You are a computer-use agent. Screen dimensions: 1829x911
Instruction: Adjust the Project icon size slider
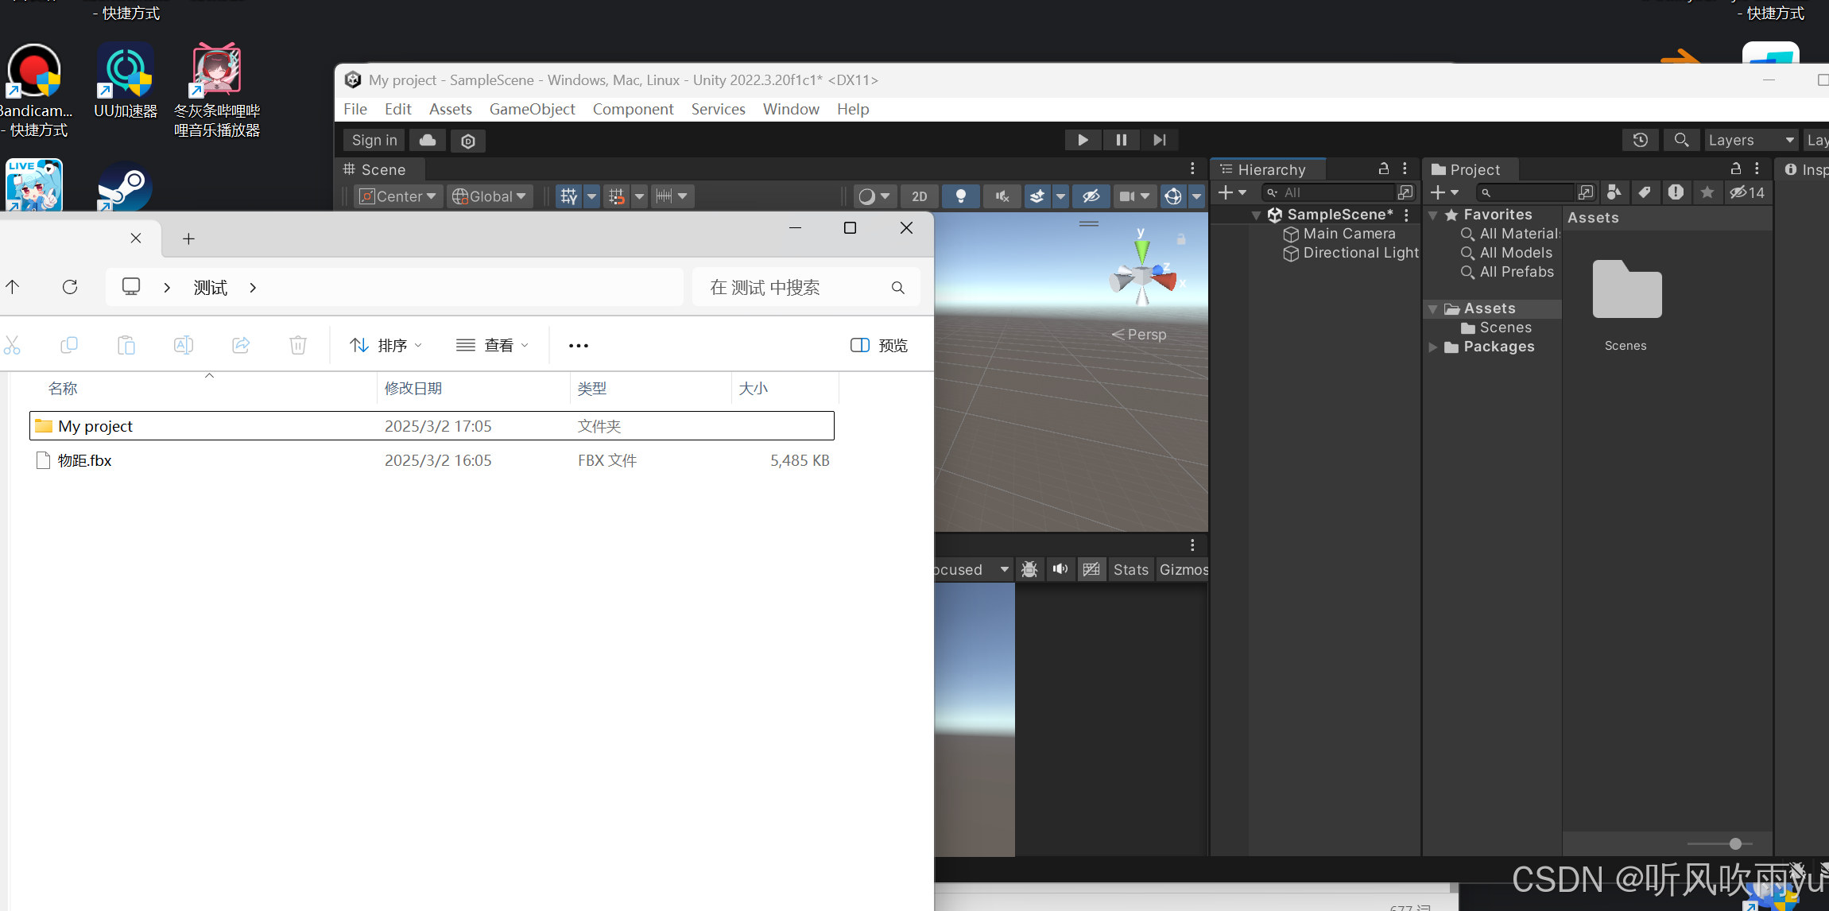click(x=1735, y=843)
